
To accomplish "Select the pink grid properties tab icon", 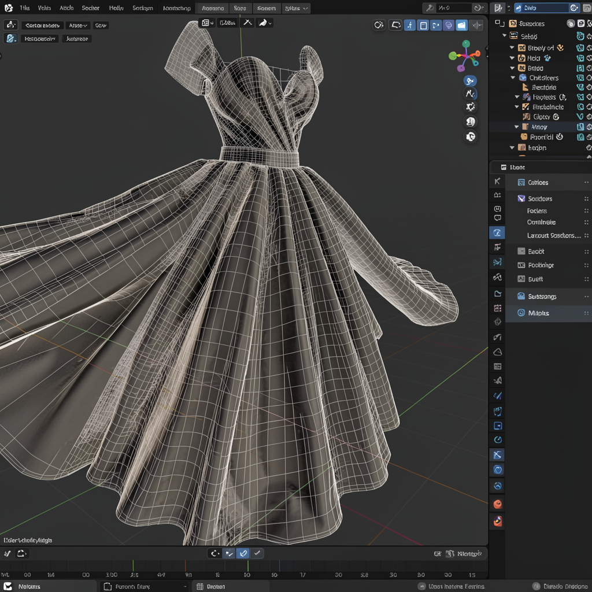I will [x=498, y=308].
